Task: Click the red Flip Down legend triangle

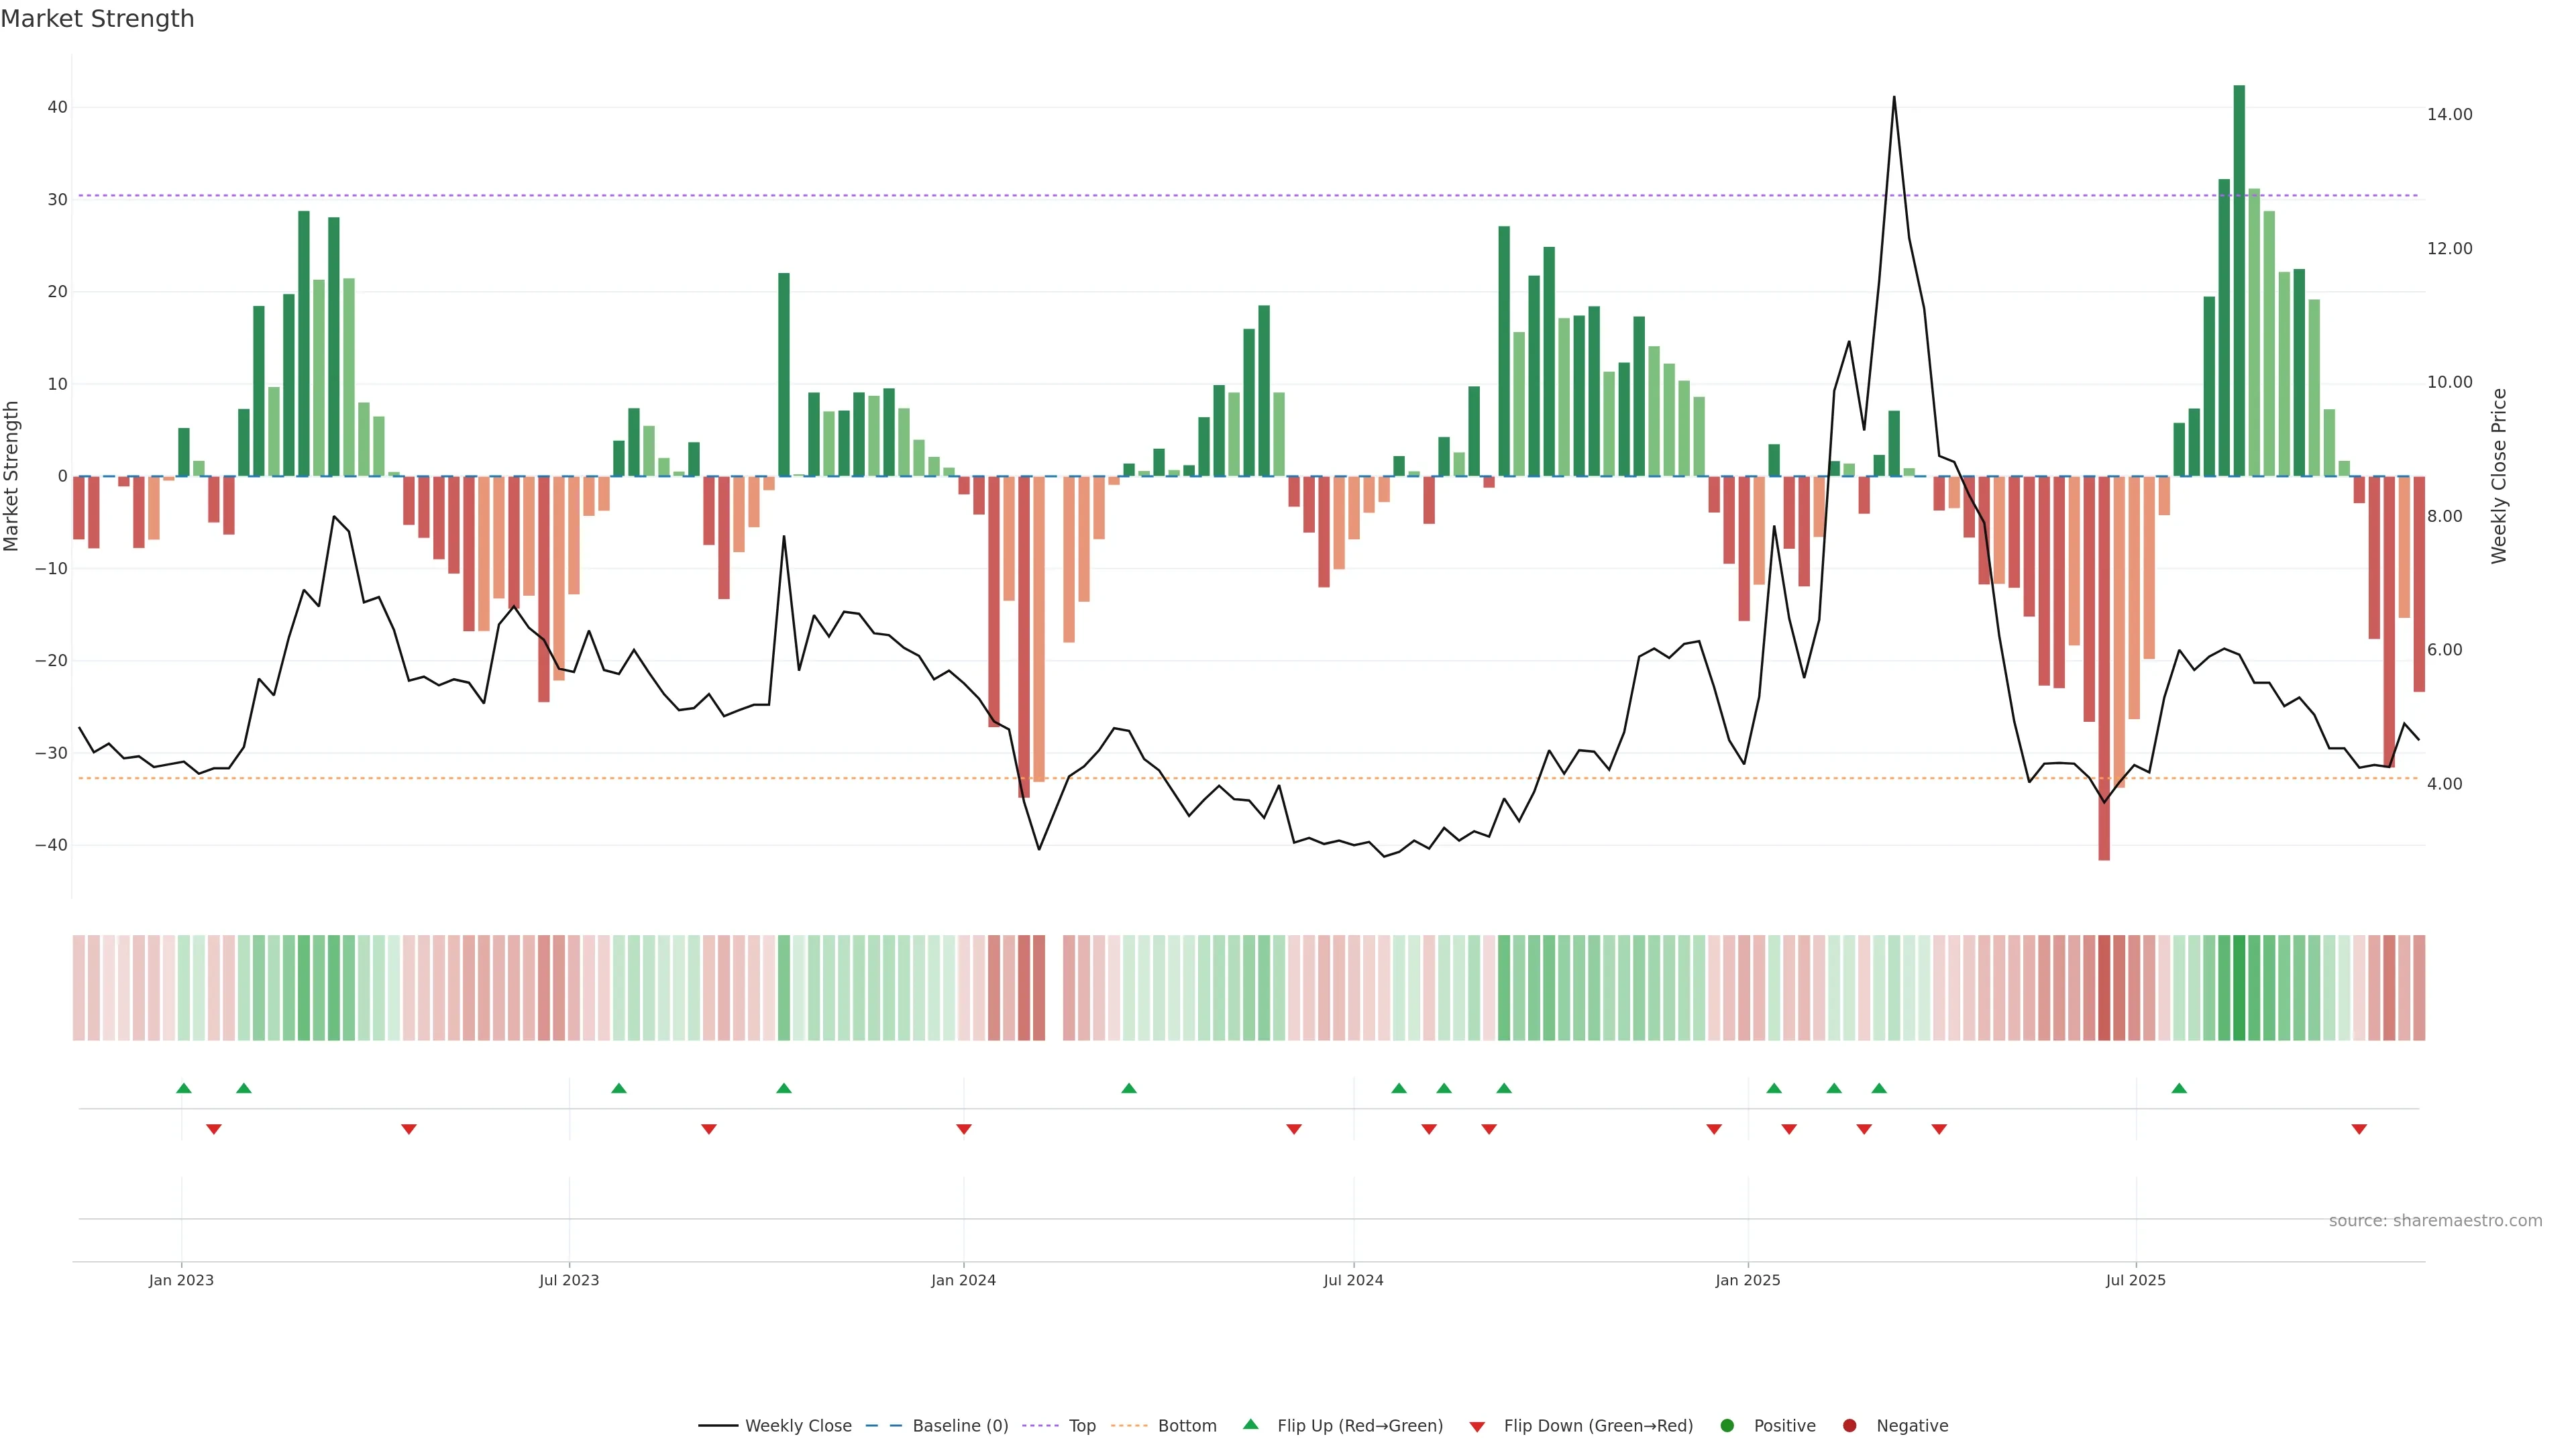Action: pos(1477,1426)
